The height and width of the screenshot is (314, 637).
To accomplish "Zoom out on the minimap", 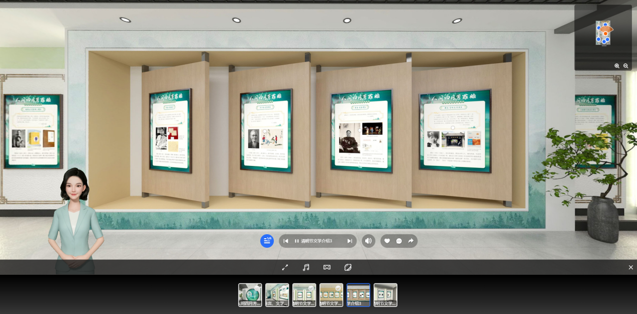I will click(625, 66).
